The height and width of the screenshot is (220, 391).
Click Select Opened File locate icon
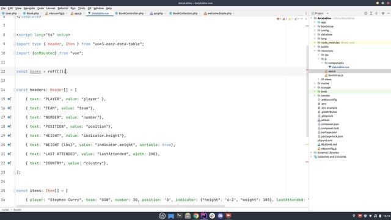point(365,13)
